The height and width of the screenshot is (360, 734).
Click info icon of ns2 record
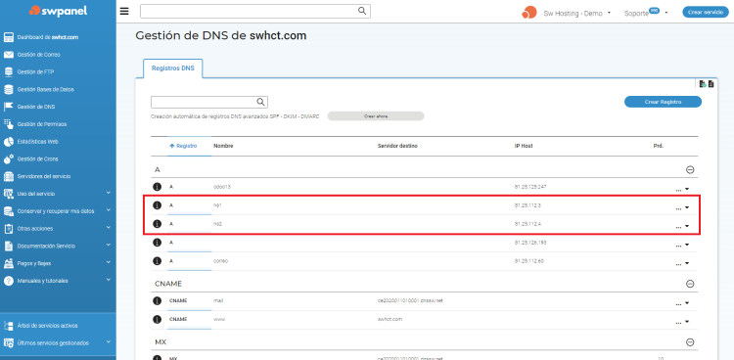pos(157,224)
